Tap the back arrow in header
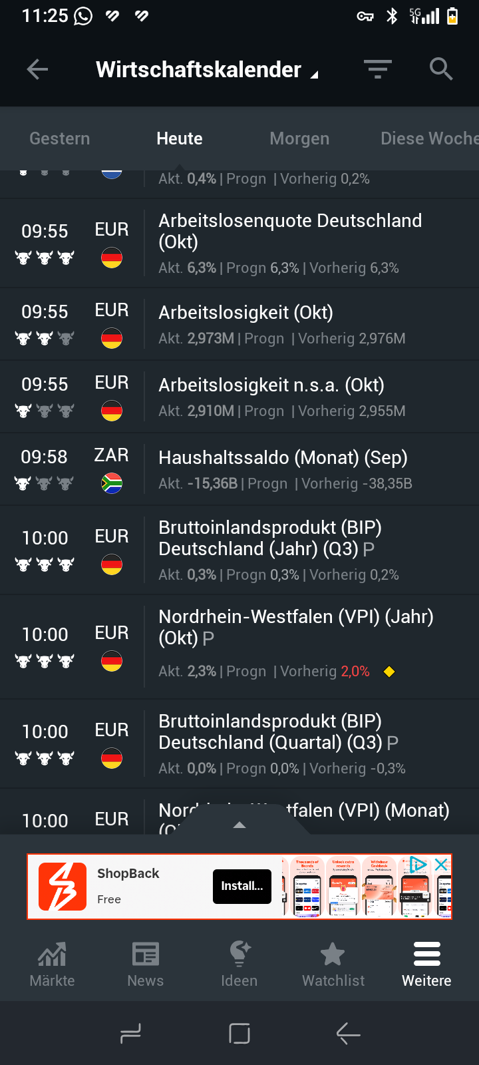 (x=37, y=69)
